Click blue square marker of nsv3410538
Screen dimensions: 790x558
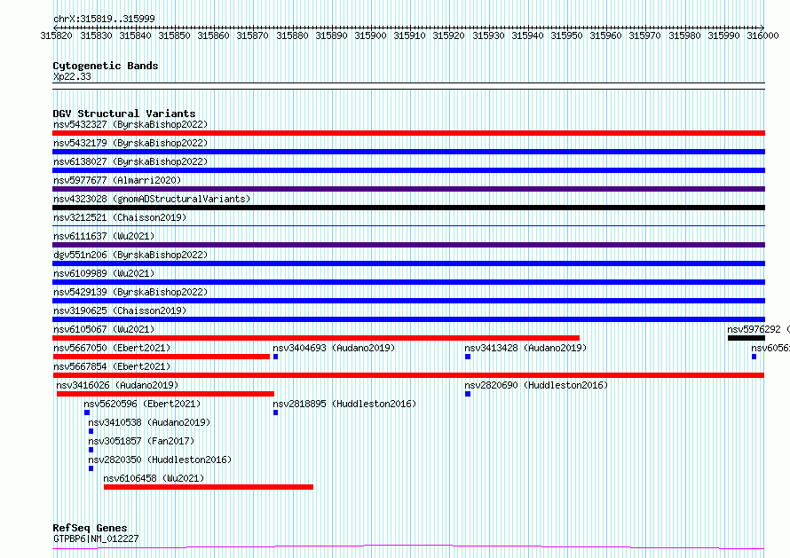click(x=91, y=431)
